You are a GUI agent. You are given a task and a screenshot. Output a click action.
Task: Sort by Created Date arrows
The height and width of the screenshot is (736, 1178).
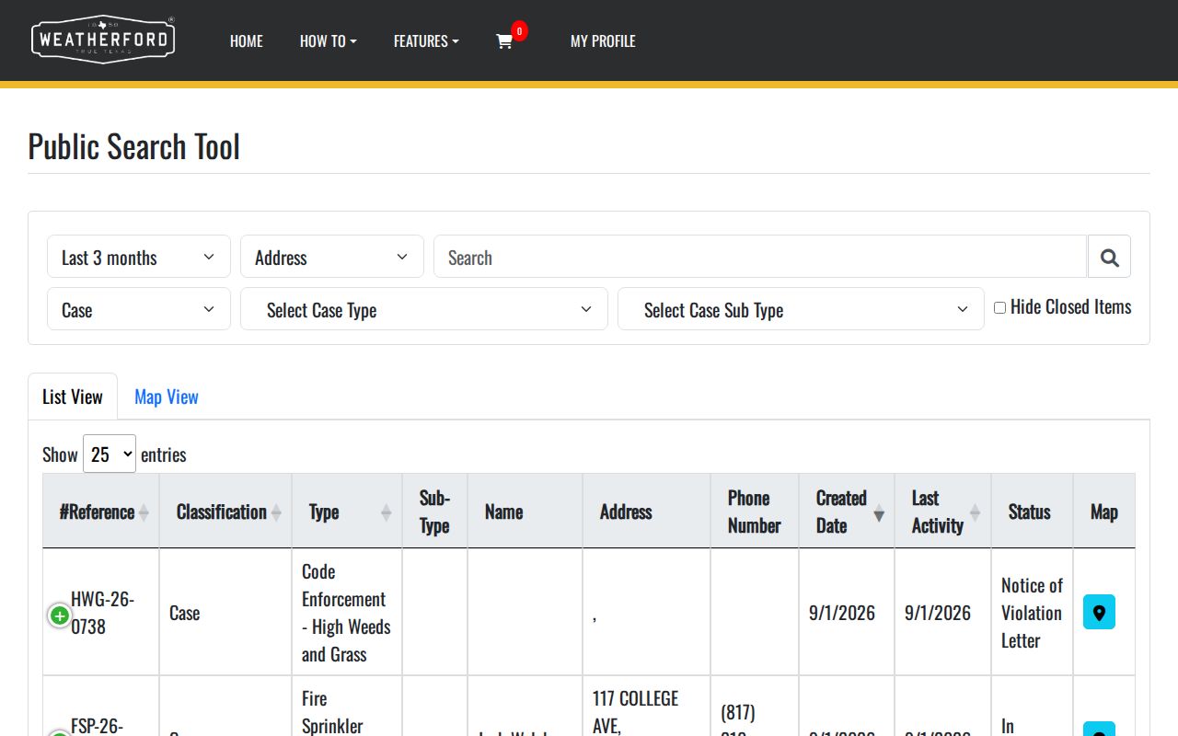coord(879,512)
